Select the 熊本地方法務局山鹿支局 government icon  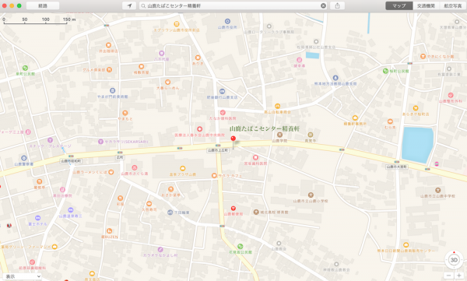(335, 78)
